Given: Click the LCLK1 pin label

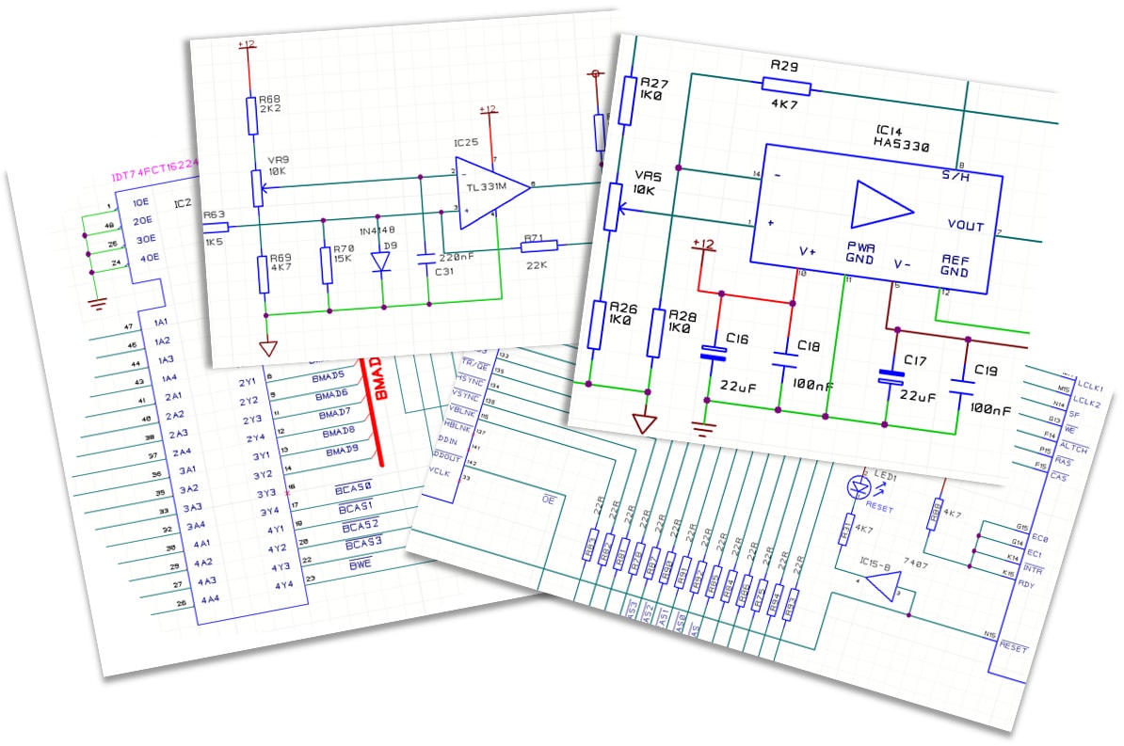Looking at the screenshot, I should 1090,387.
